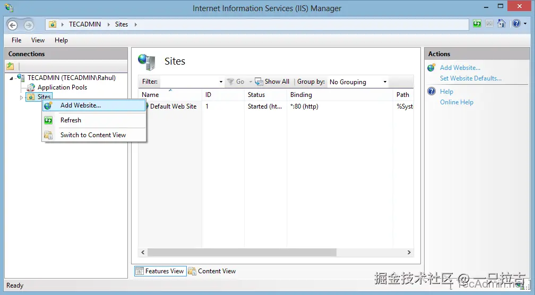Open the Filter text dropdown arrow
This screenshot has height=295, width=535.
(221, 82)
